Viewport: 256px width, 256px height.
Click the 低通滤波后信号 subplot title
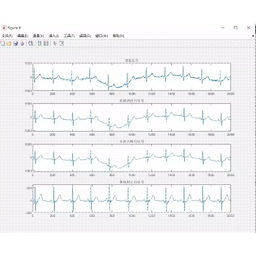click(x=132, y=101)
